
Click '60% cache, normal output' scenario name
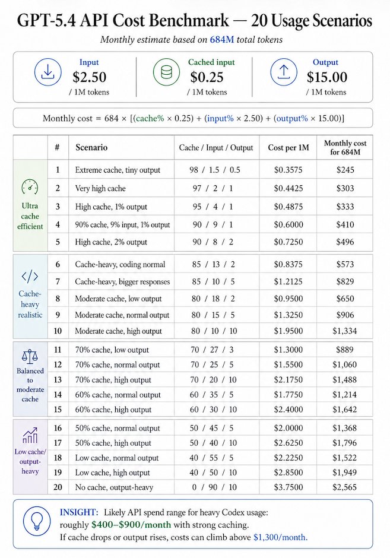118,395
